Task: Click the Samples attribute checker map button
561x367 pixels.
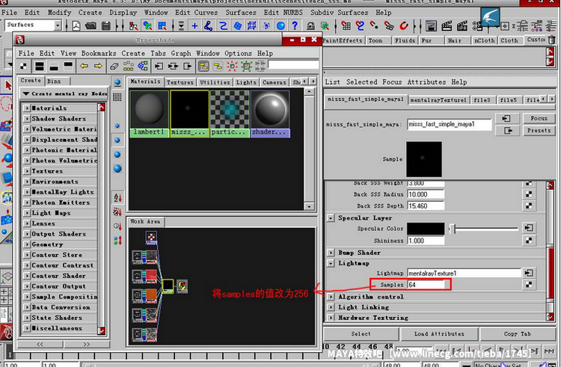Action: pos(528,285)
